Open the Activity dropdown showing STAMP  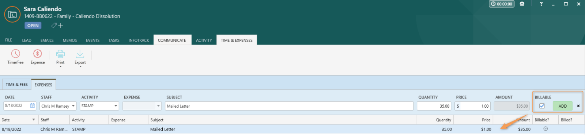[x=99, y=106]
